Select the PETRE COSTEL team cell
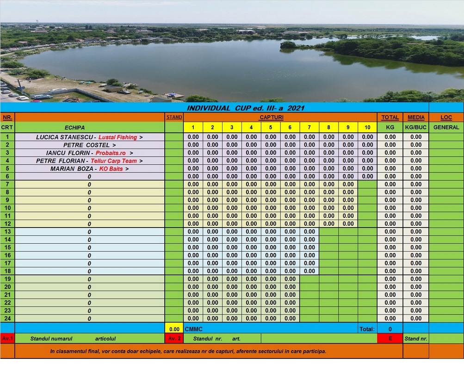Viewport: 464px width, 370px height. pos(89,145)
